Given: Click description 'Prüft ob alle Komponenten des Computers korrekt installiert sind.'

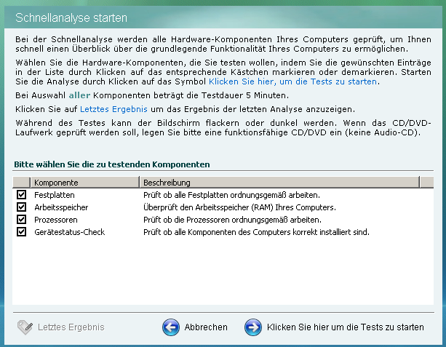Looking at the screenshot, I should coord(256,232).
